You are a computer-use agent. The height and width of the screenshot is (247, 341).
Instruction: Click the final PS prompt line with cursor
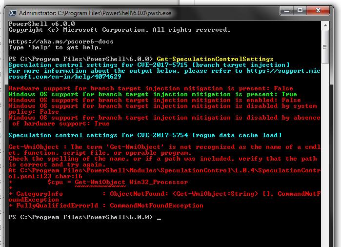pyautogui.click(x=85, y=217)
